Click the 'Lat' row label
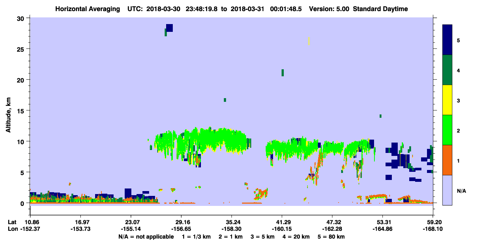This screenshot has width=481, height=247. [x=12, y=222]
